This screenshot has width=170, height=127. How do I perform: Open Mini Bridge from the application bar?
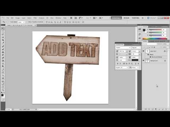(x=76, y=18)
